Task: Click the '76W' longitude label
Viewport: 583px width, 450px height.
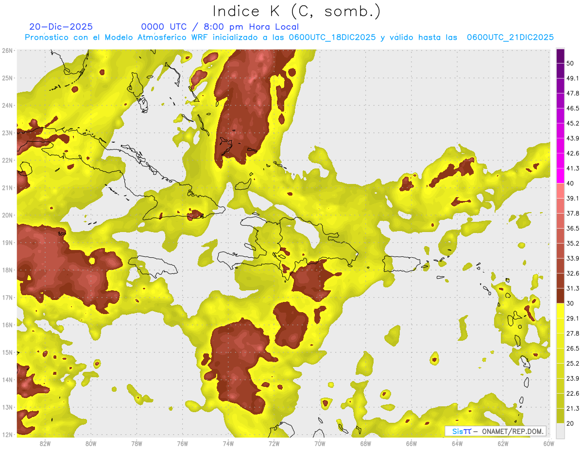Action: coord(183,444)
